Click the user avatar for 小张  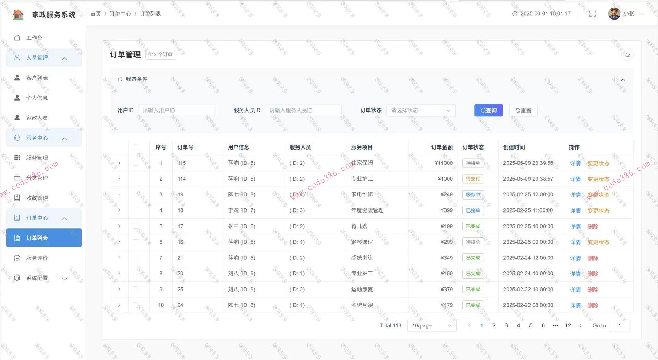[x=614, y=14]
